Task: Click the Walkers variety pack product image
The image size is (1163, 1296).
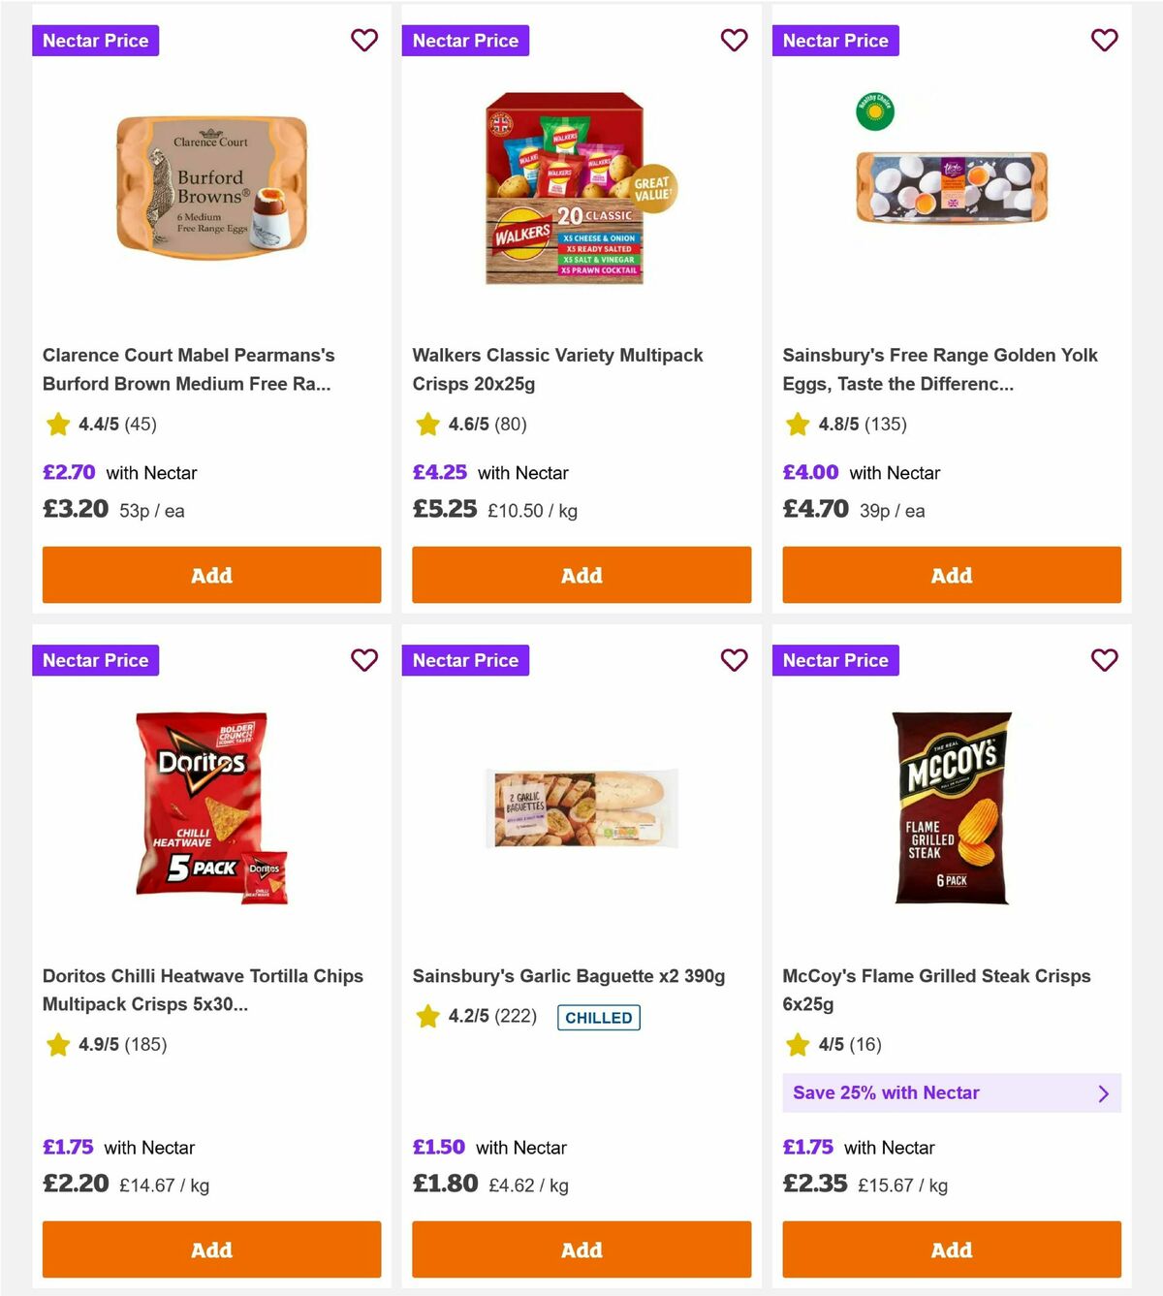Action: pyautogui.click(x=562, y=187)
